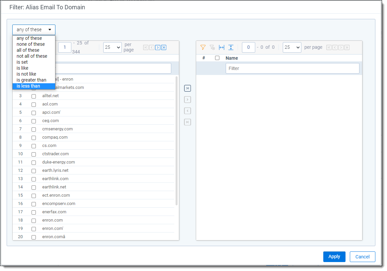The width and height of the screenshot is (387, 271).
Task: Click the filter icon in the right panel toolbar
Action: tap(203, 47)
